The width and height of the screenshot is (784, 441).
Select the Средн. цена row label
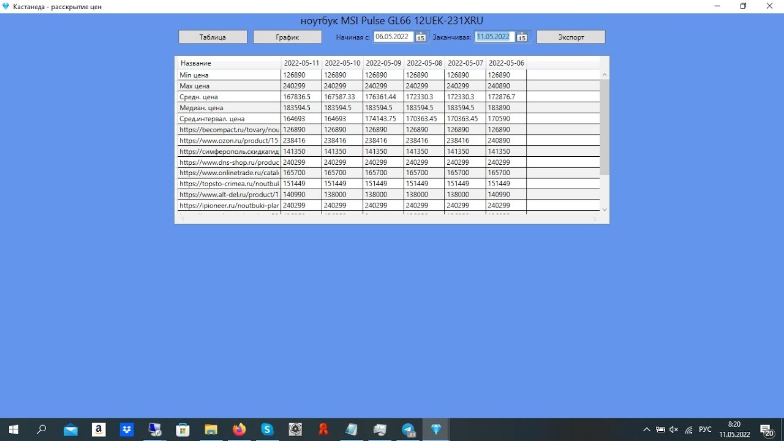tap(198, 97)
